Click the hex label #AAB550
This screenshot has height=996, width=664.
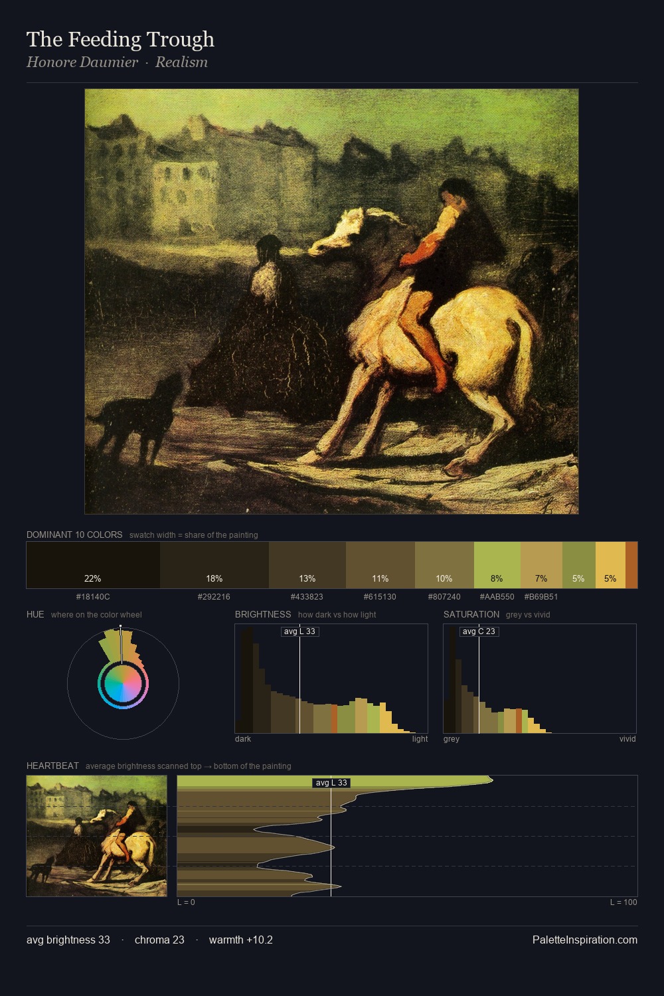click(497, 597)
